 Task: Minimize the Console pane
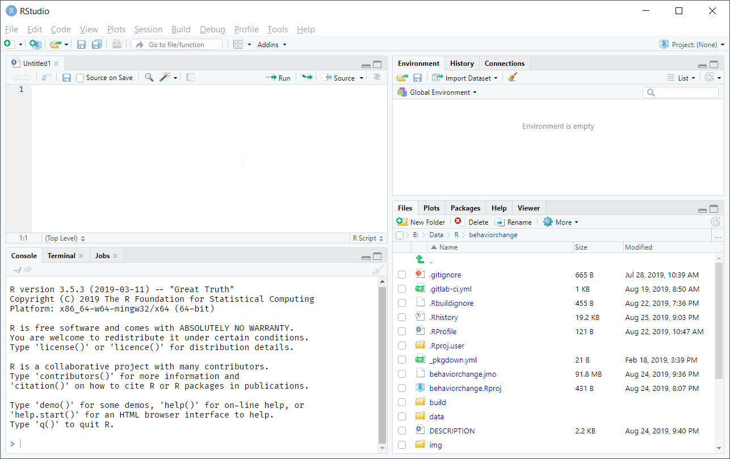pos(367,258)
